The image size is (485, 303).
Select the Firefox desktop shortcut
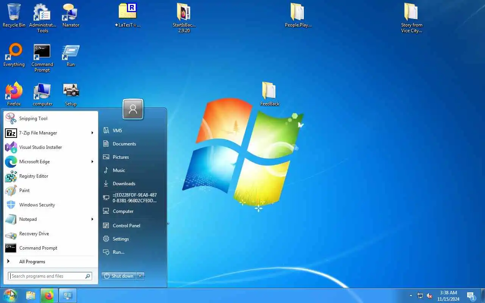14,94
